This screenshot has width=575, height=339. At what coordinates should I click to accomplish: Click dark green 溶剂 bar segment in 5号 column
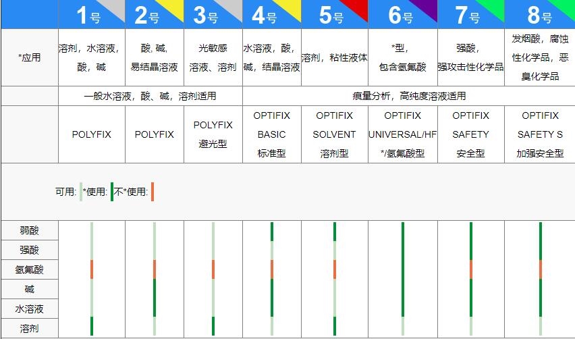pyautogui.click(x=335, y=326)
